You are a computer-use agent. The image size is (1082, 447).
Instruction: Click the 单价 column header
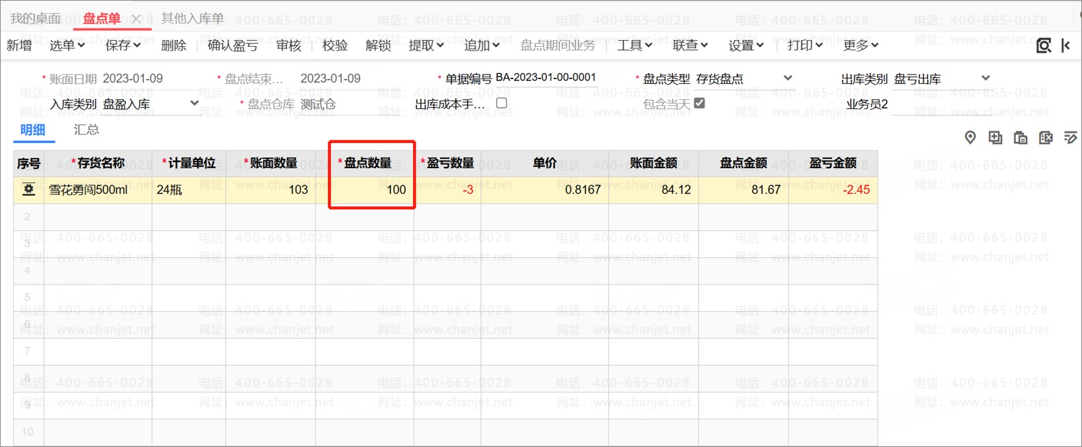545,164
